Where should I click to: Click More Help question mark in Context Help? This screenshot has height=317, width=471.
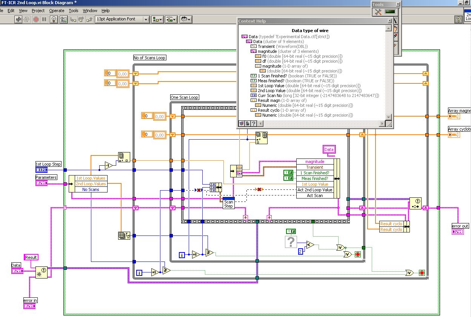[254, 123]
